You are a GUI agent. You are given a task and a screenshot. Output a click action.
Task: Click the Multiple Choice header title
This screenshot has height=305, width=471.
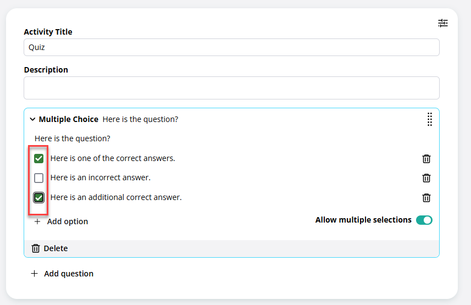coord(69,119)
